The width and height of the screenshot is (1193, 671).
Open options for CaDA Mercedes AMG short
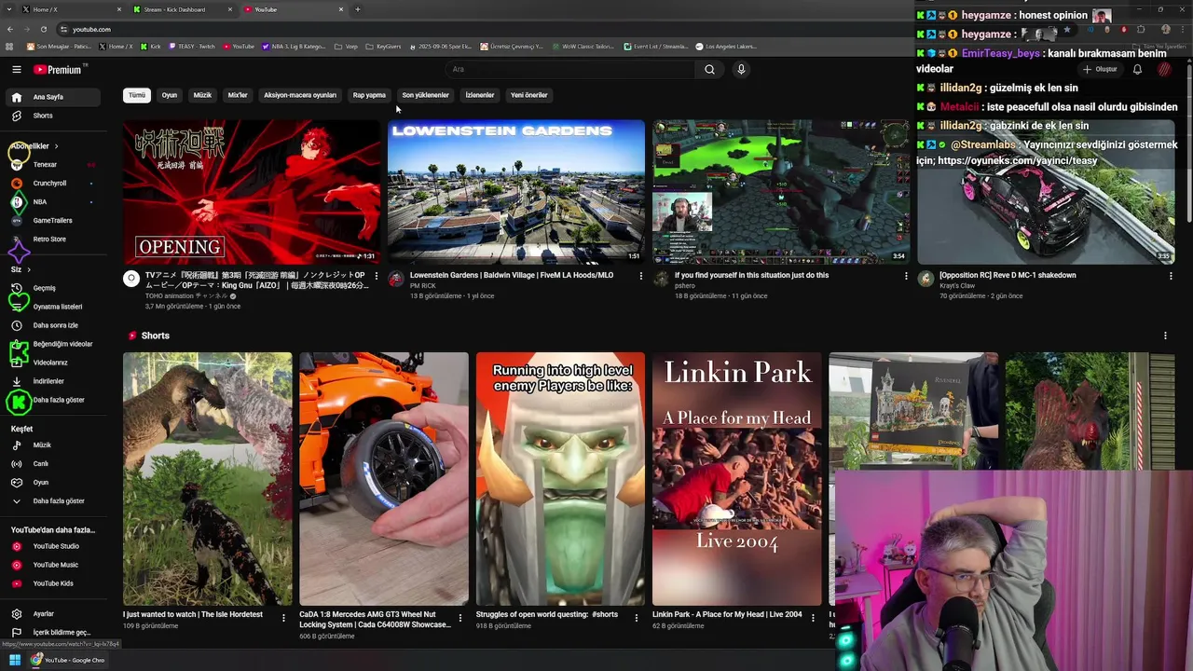tap(460, 617)
